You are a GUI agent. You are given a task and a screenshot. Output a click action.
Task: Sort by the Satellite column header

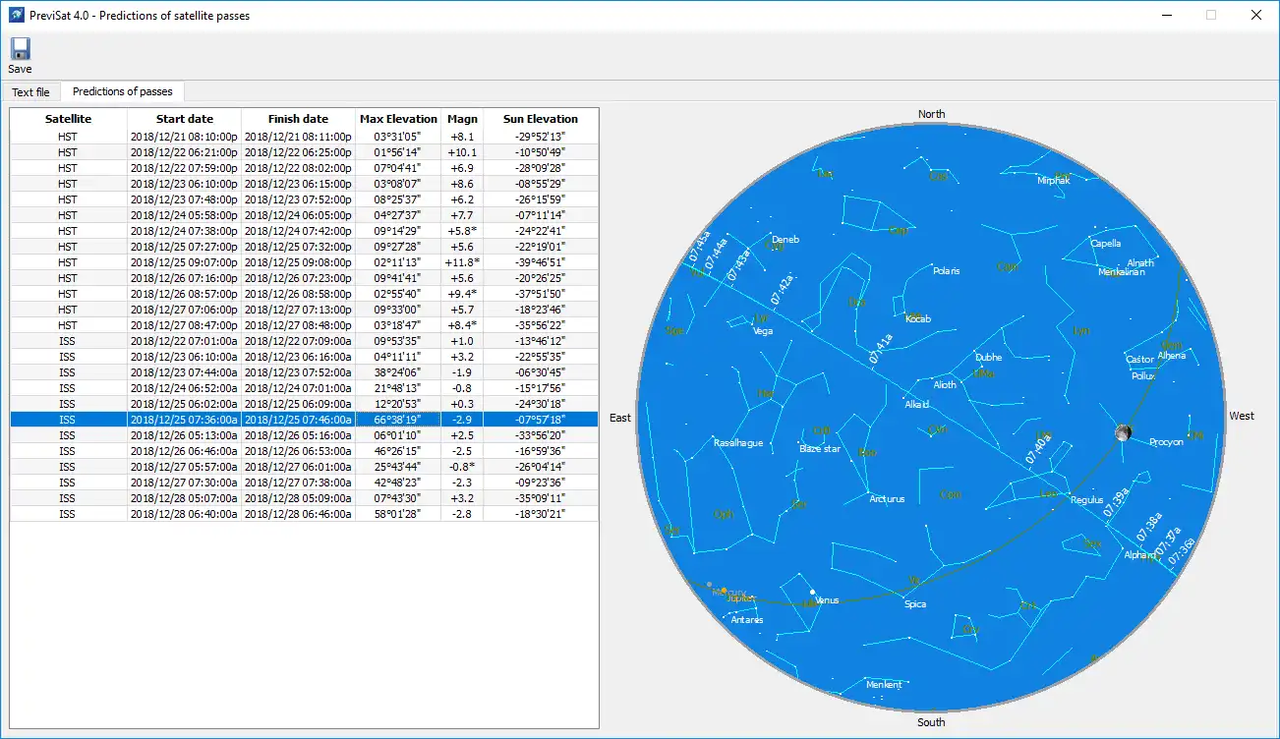coord(68,119)
